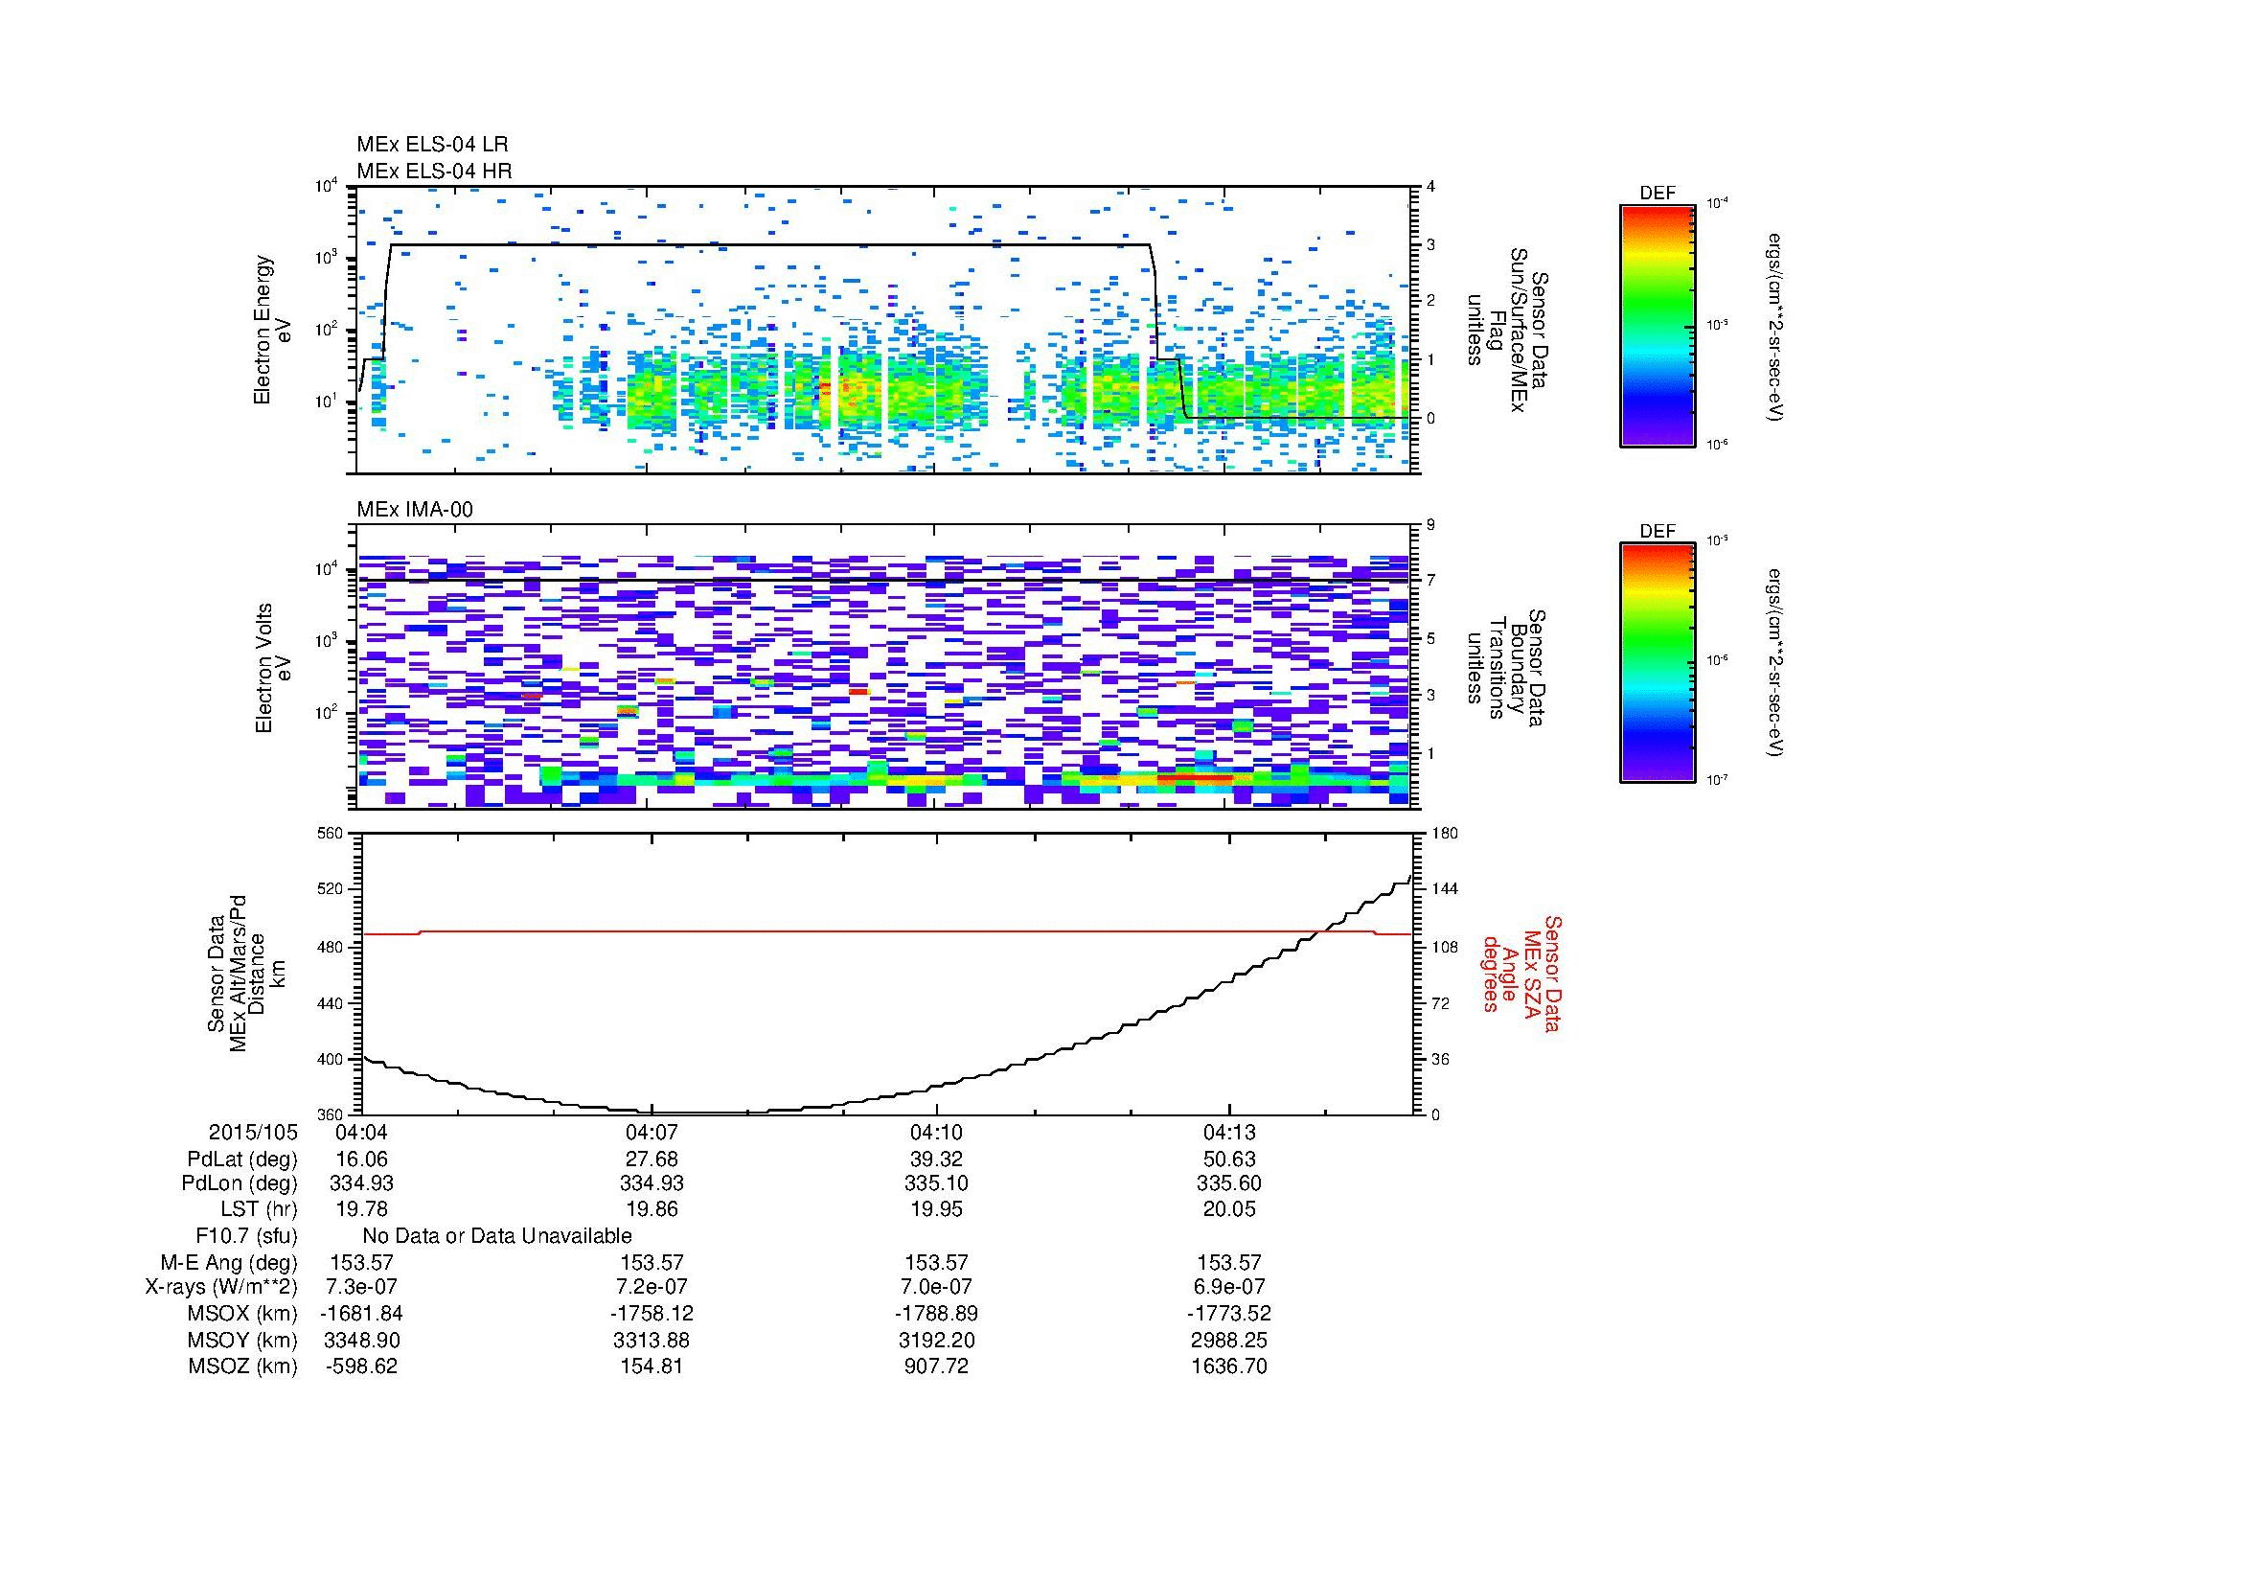Click the PdLat (deg) row label
This screenshot has width=2241, height=1584.
tap(242, 1159)
